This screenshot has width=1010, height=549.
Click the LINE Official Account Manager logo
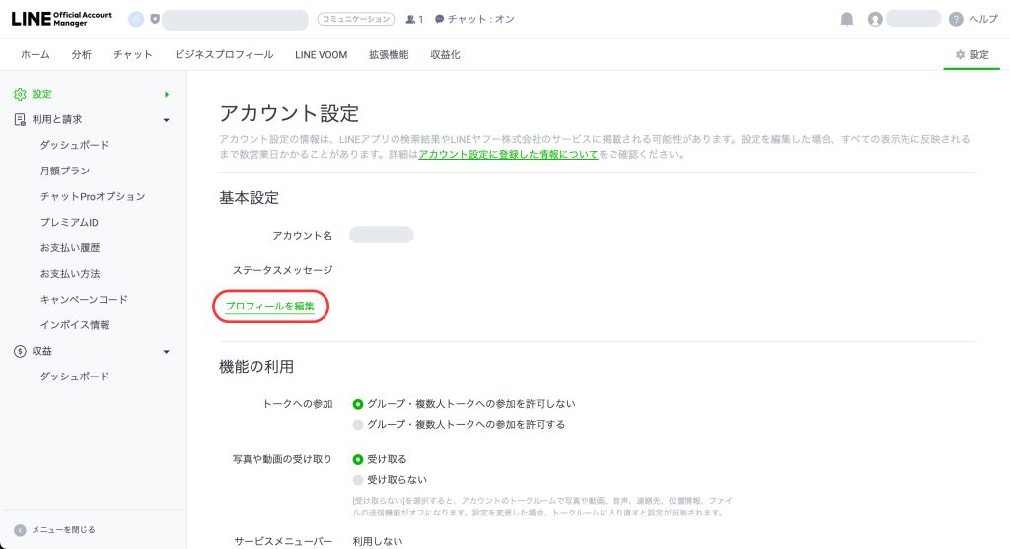[x=63, y=19]
